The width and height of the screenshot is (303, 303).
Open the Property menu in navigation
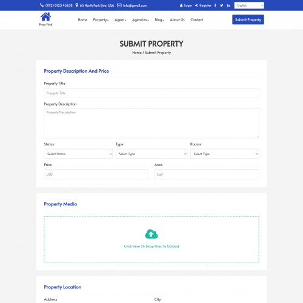(101, 20)
